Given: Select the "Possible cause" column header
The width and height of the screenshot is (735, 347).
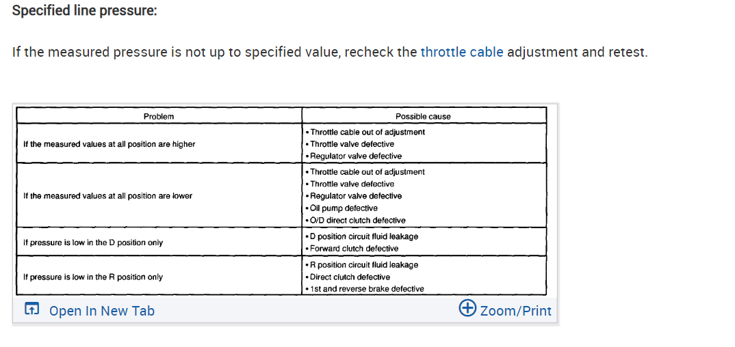Looking at the screenshot, I should pyautogui.click(x=423, y=116).
